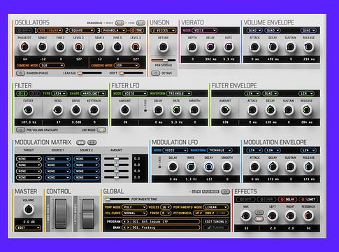The width and height of the screenshot is (339, 252).
Task: Open Perf Mode POLY dropdown
Action: pyautogui.click(x=134, y=207)
